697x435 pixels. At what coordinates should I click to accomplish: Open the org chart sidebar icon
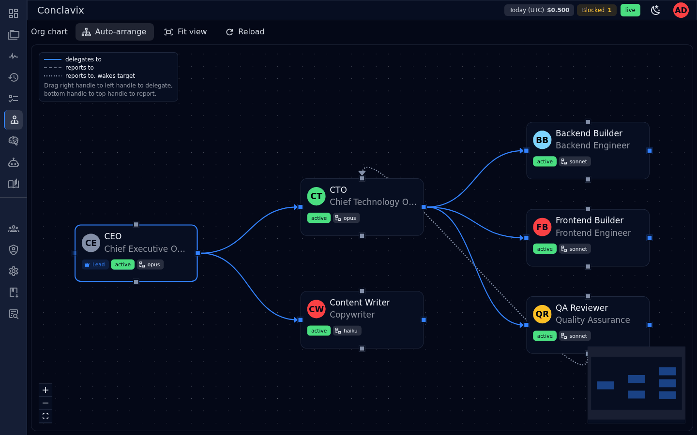click(14, 120)
